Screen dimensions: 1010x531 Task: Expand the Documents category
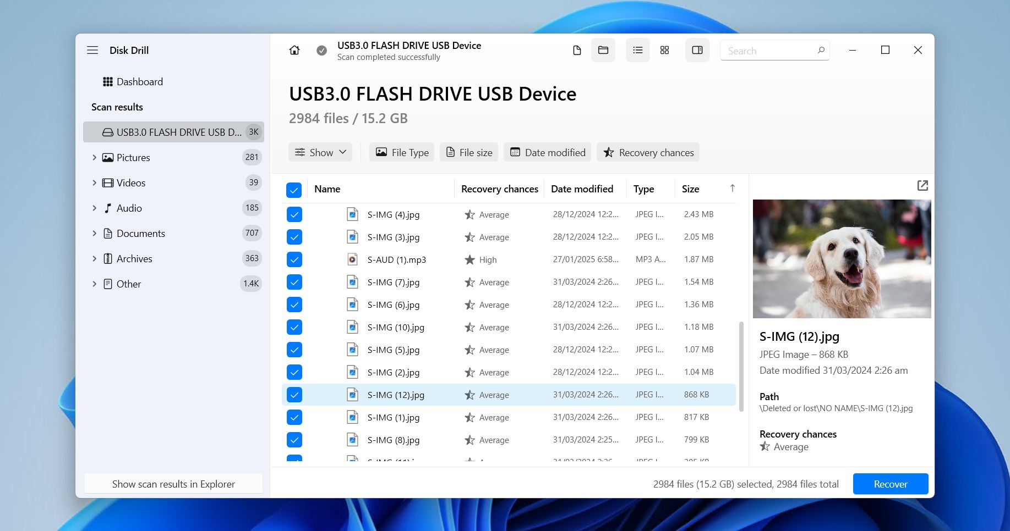click(x=94, y=233)
